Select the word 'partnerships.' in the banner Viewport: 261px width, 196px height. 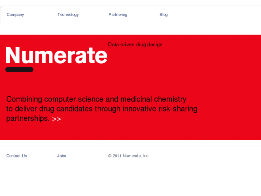point(28,118)
